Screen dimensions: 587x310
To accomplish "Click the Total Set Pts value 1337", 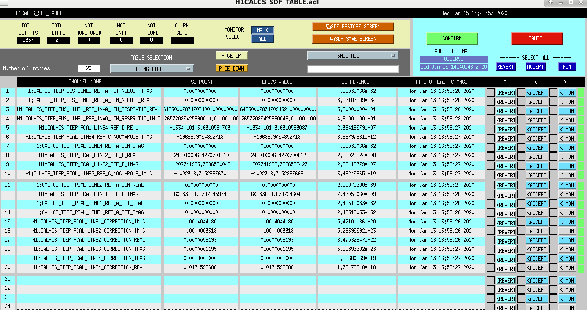I will coord(28,40).
